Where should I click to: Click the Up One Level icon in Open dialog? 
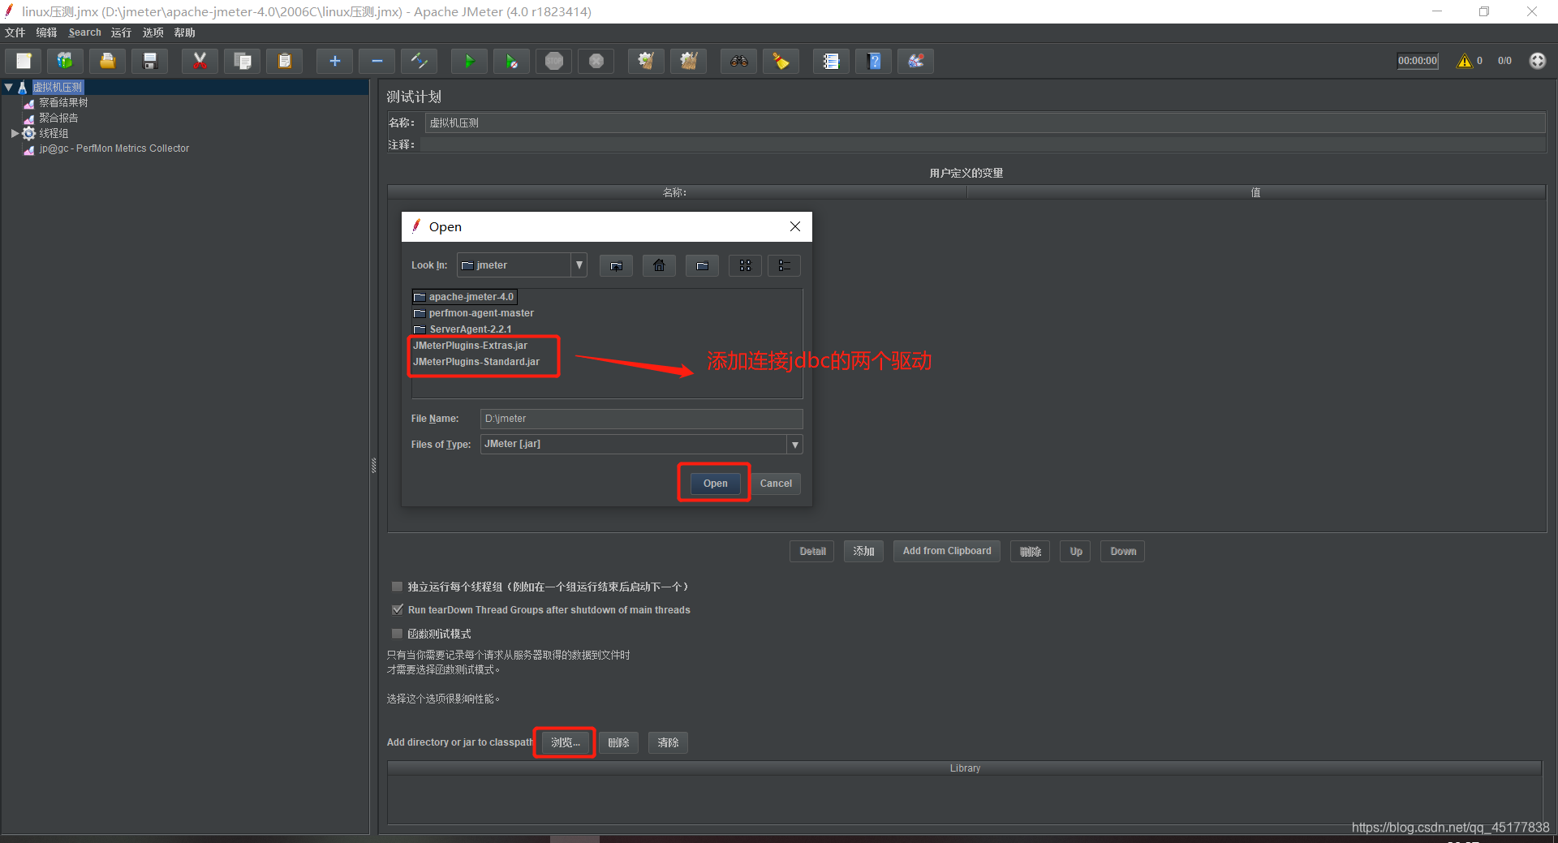coord(617,265)
